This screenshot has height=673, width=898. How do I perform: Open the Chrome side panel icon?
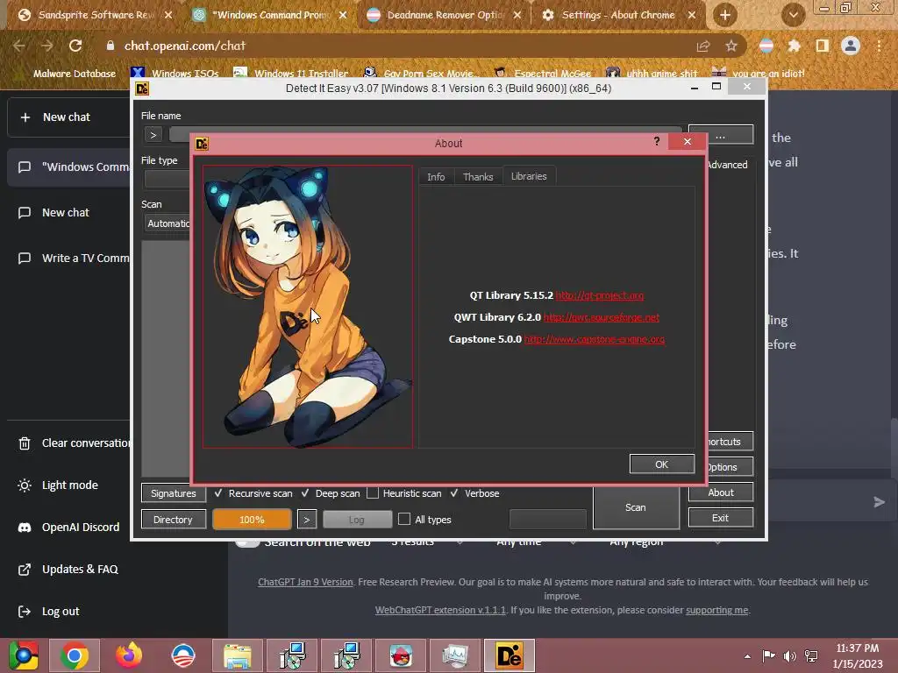coord(823,46)
